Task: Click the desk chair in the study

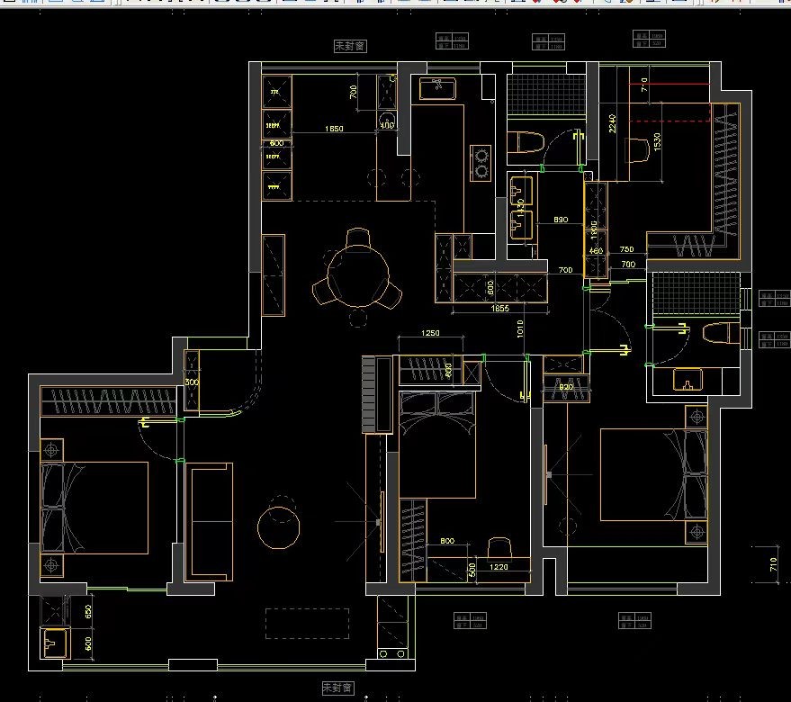Action: coord(499,547)
